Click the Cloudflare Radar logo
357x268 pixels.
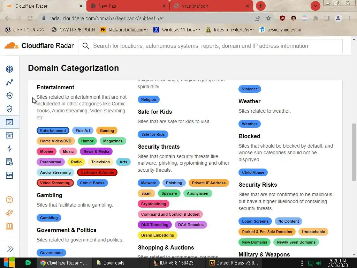39,46
